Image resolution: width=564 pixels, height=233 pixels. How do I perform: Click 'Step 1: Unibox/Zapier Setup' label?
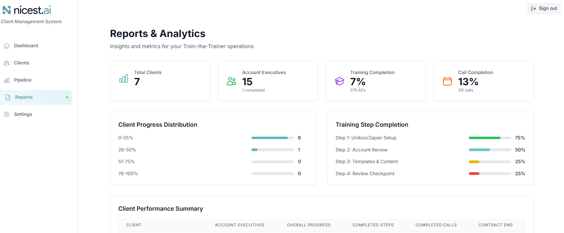coord(366,138)
